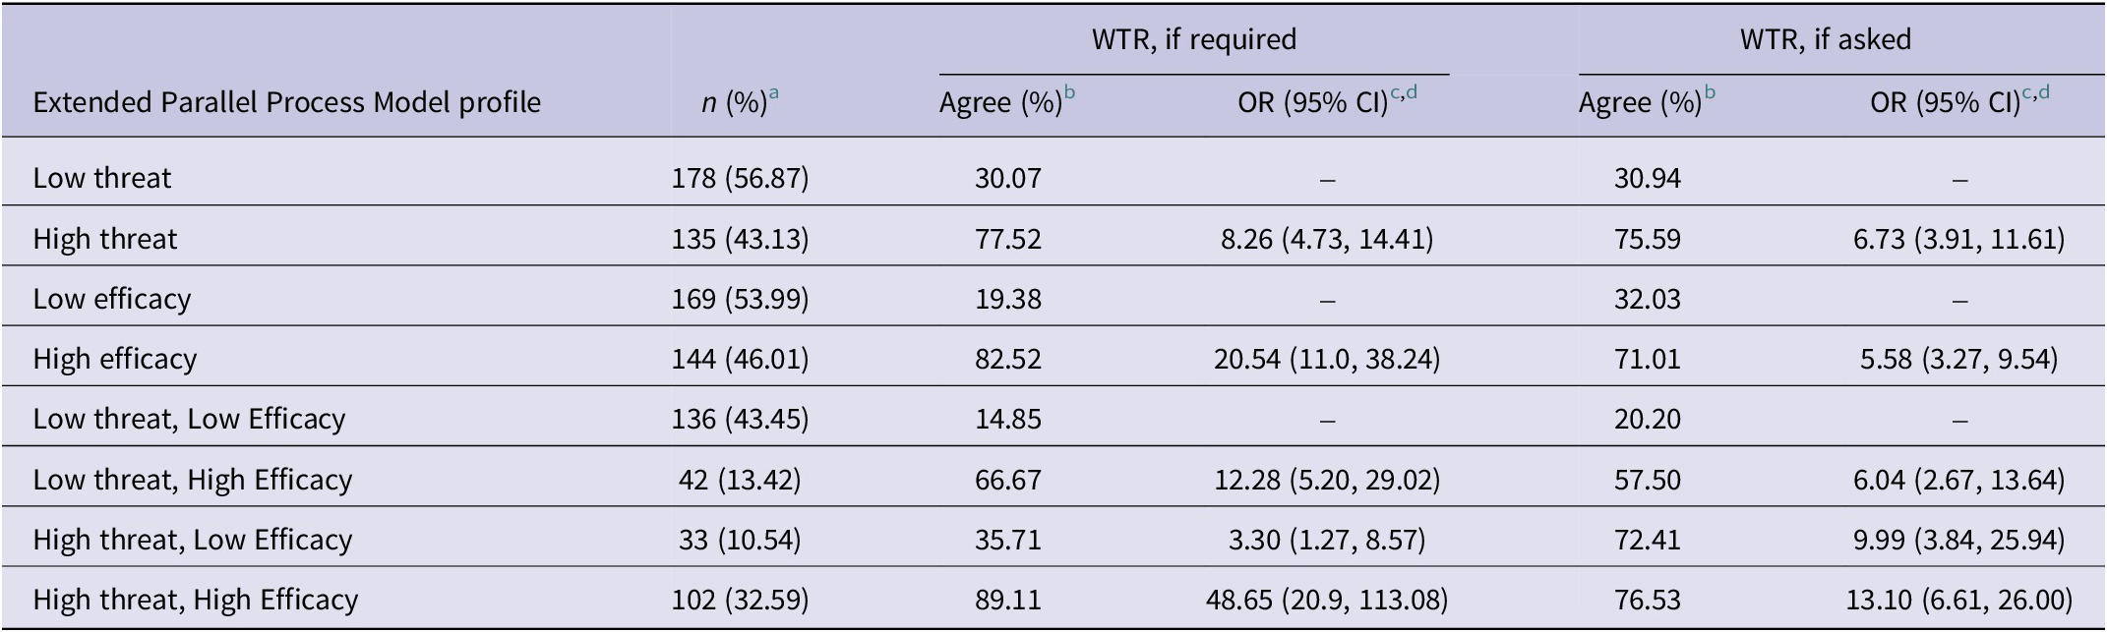Viewport: 2107px width, 632px height.
Task: Select the cell showing 102 (32.59)
Action: click(x=740, y=600)
